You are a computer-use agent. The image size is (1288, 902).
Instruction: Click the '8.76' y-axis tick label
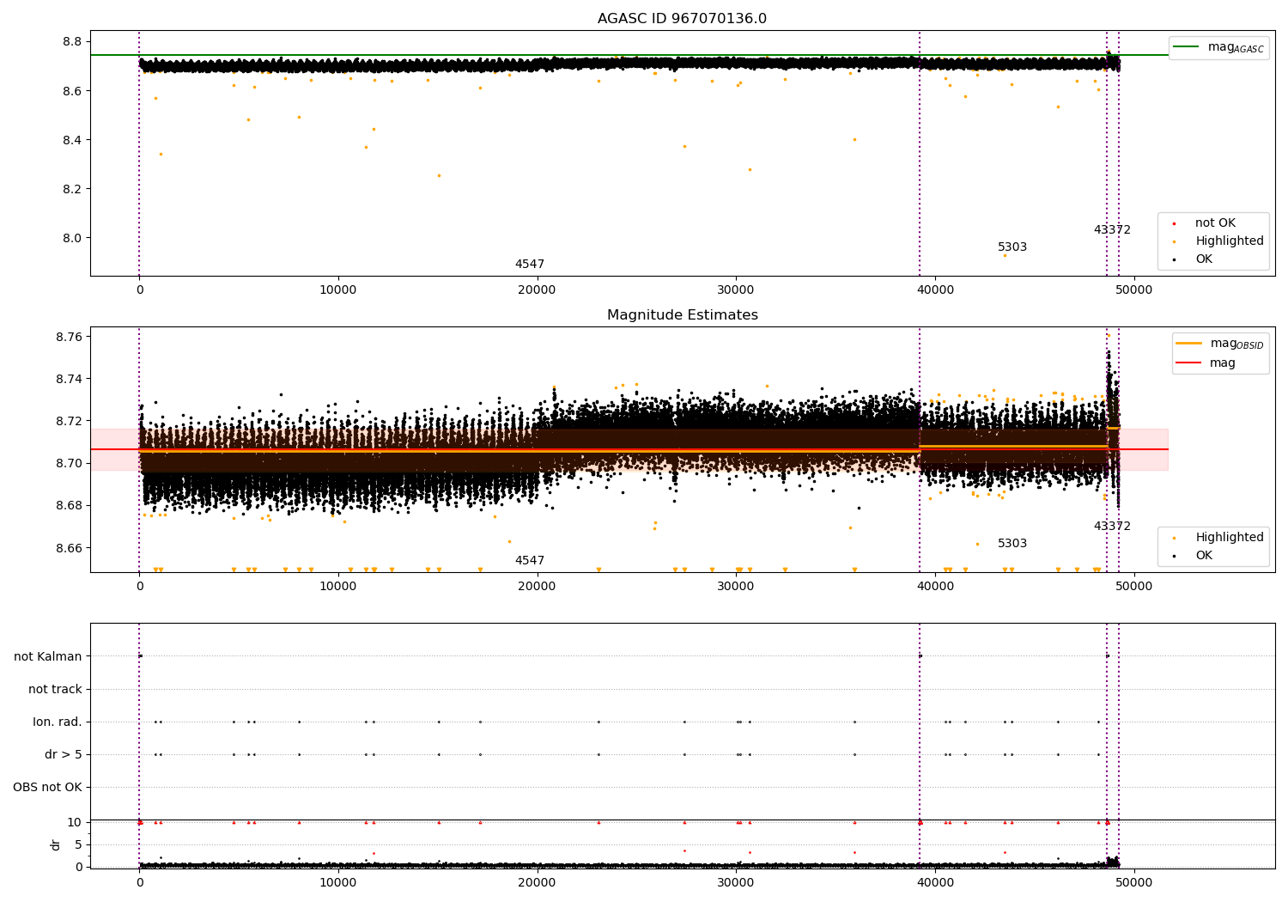pos(69,337)
